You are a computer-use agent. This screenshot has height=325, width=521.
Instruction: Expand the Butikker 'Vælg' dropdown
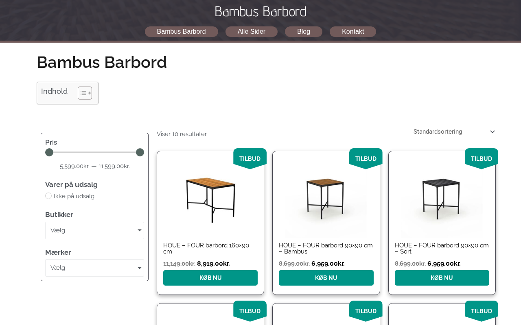pos(94,230)
